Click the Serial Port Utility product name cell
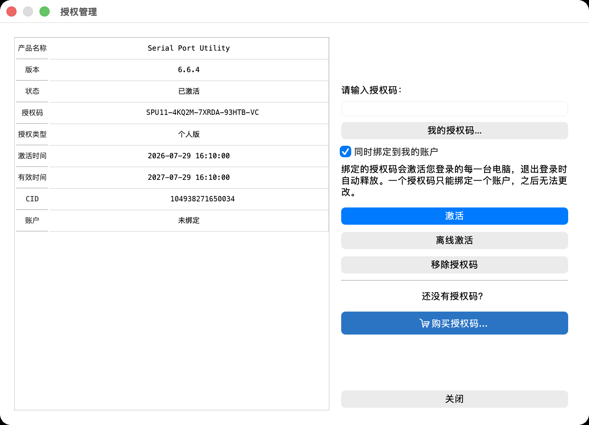The width and height of the screenshot is (589, 425). pyautogui.click(x=189, y=48)
